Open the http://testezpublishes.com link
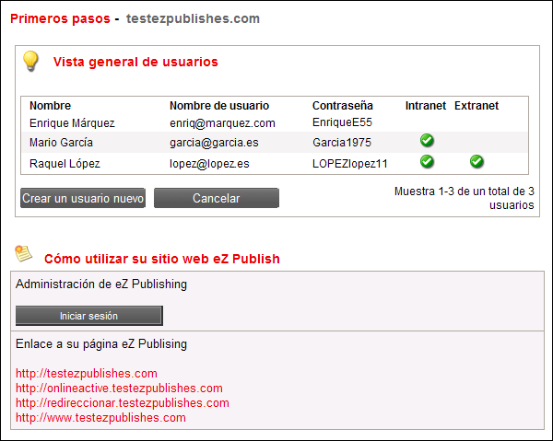 [x=87, y=374]
